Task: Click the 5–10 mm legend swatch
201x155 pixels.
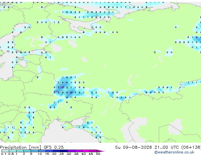Action: coord(35,151)
